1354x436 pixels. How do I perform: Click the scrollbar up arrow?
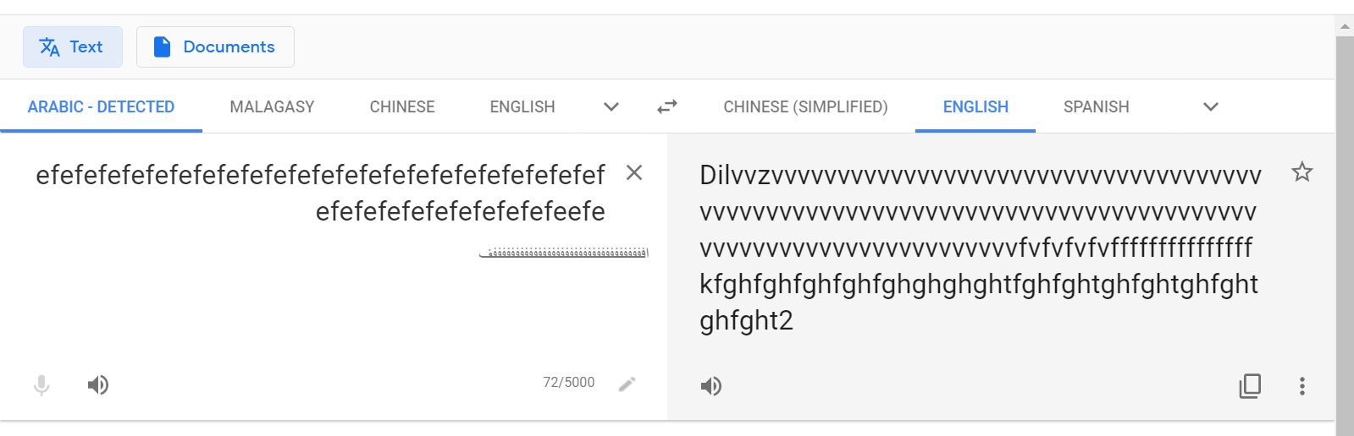pyautogui.click(x=1345, y=26)
